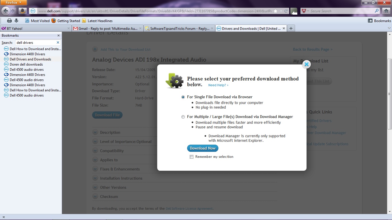The image size is (392, 220).
Task: Open the address bar history dropdown
Action: (281, 11)
